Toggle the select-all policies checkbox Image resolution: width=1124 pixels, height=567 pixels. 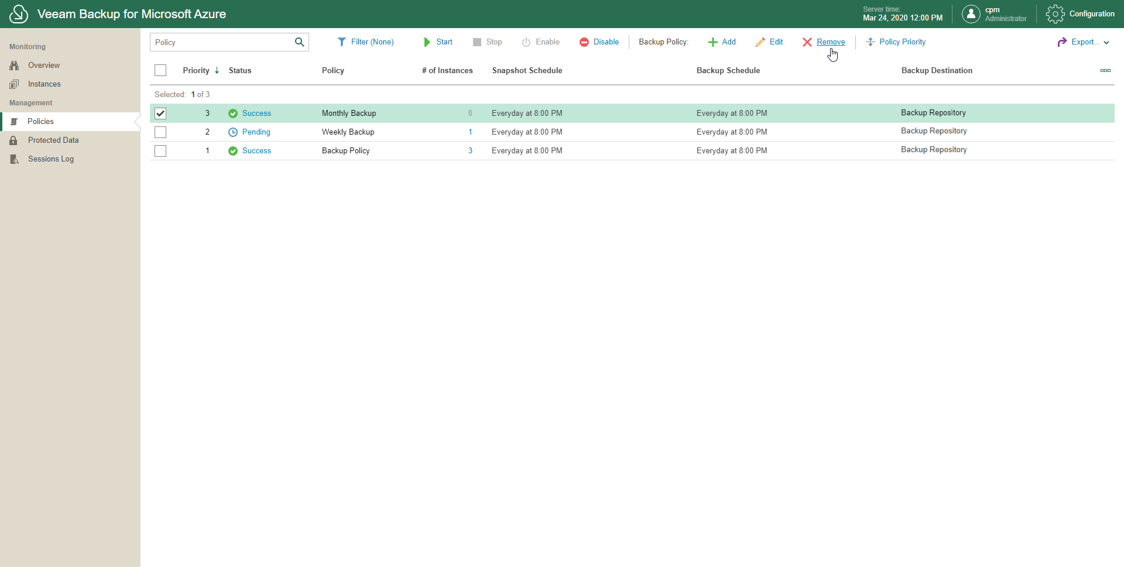coord(160,70)
